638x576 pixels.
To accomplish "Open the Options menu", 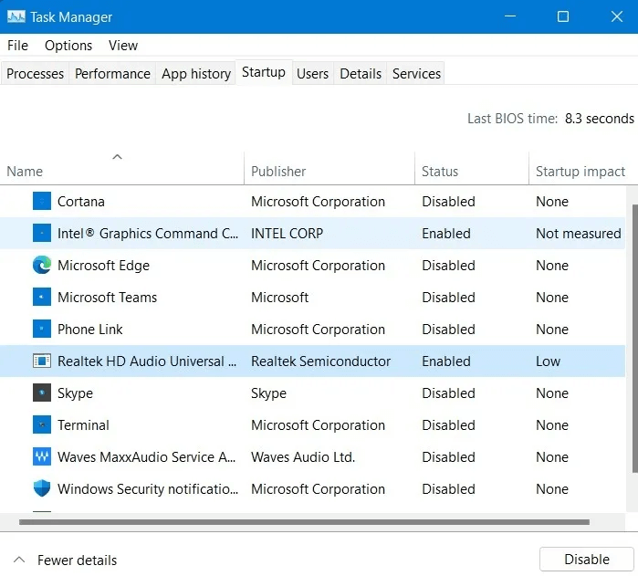I will [x=68, y=46].
